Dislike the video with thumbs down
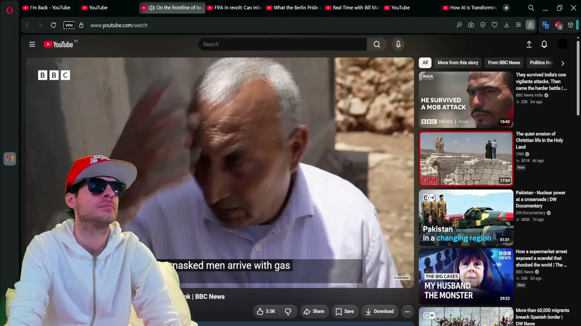 (x=288, y=312)
